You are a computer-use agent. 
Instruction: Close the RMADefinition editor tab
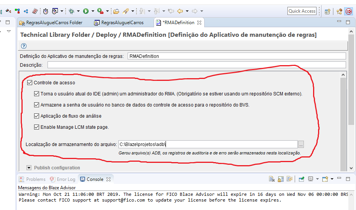tap(199, 23)
